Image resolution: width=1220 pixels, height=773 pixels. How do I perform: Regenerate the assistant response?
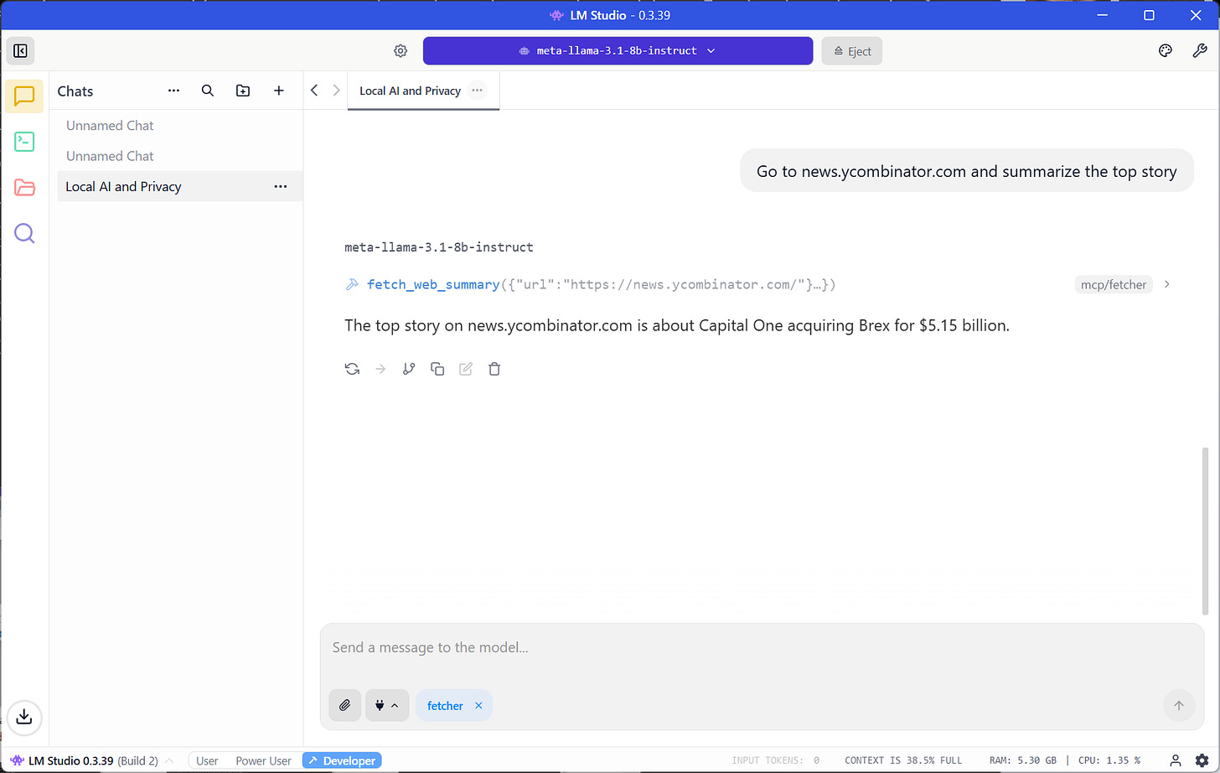tap(352, 369)
